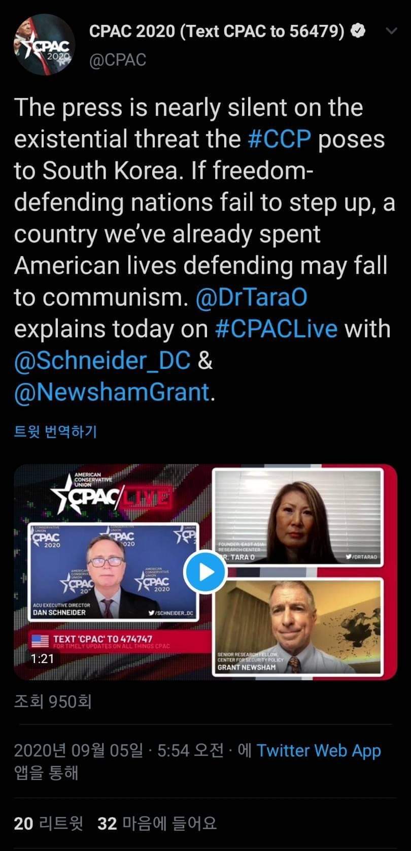Open the #CCP hashtag

coord(280,139)
